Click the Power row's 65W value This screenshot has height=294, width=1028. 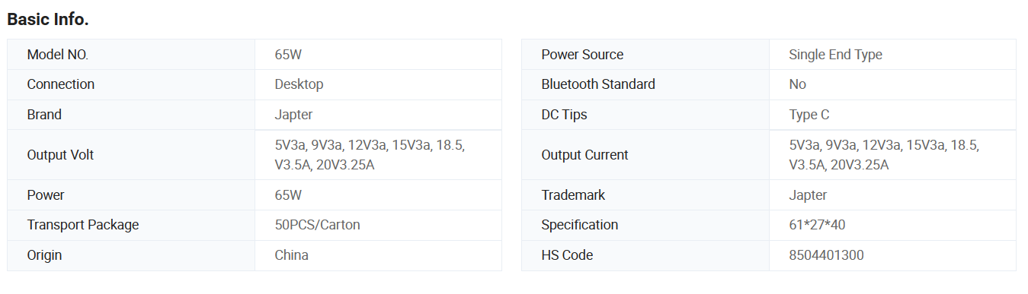[x=289, y=195]
